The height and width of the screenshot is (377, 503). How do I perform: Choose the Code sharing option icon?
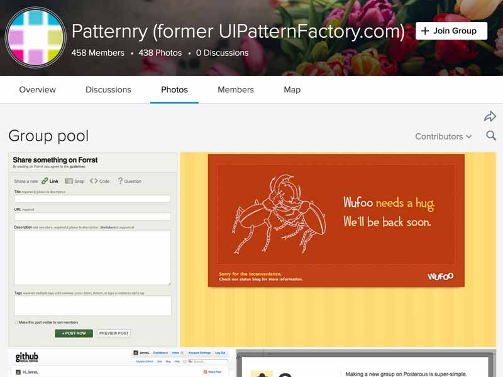[93, 181]
